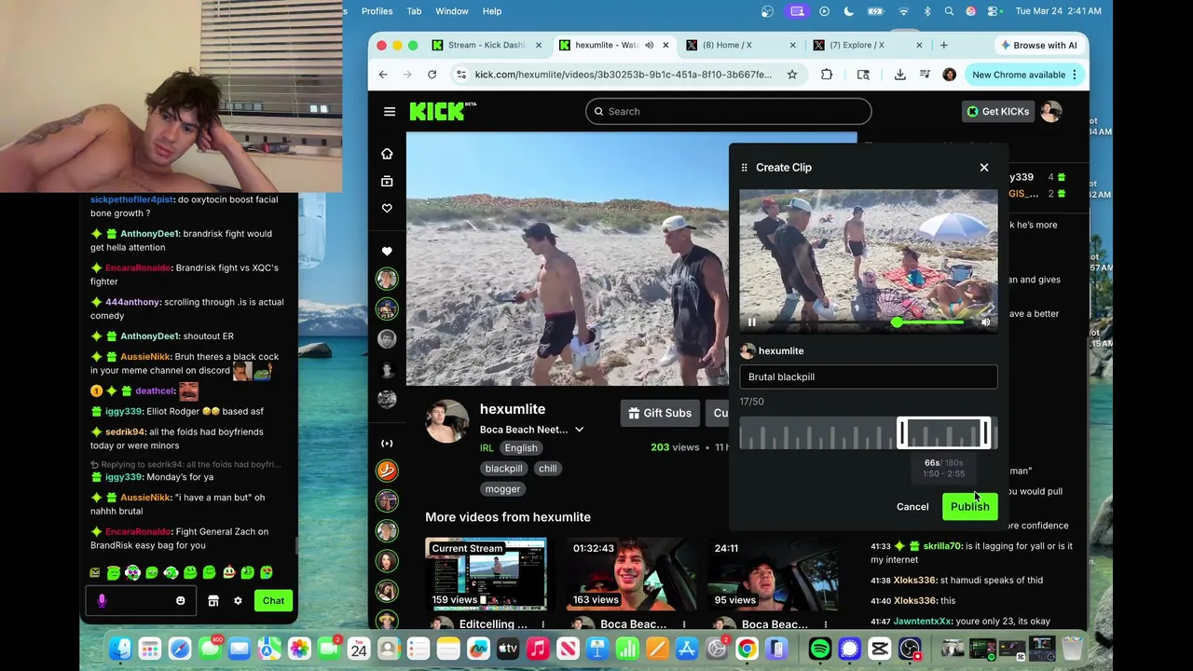This screenshot has width=1193, height=671.
Task: Mute the clip preview volume
Action: point(985,322)
